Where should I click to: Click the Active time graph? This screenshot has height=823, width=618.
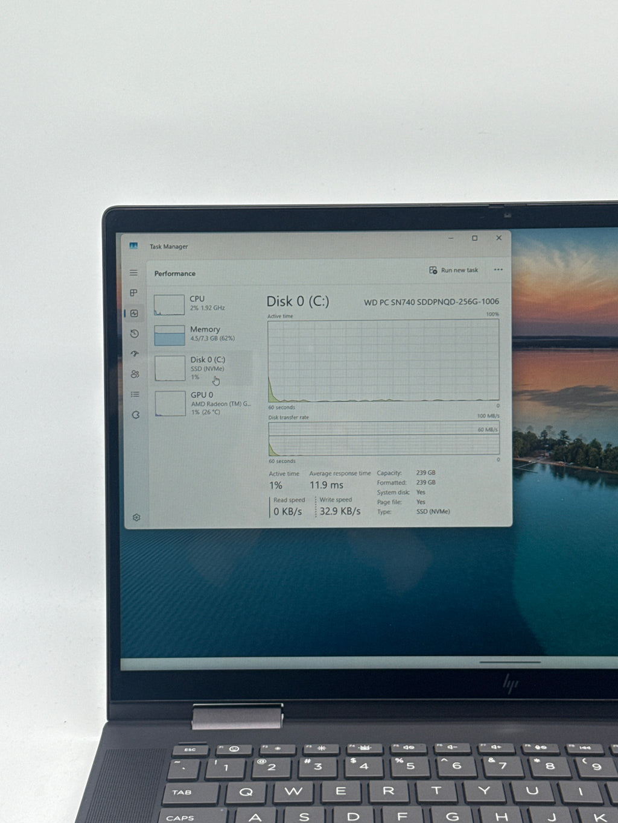(383, 360)
